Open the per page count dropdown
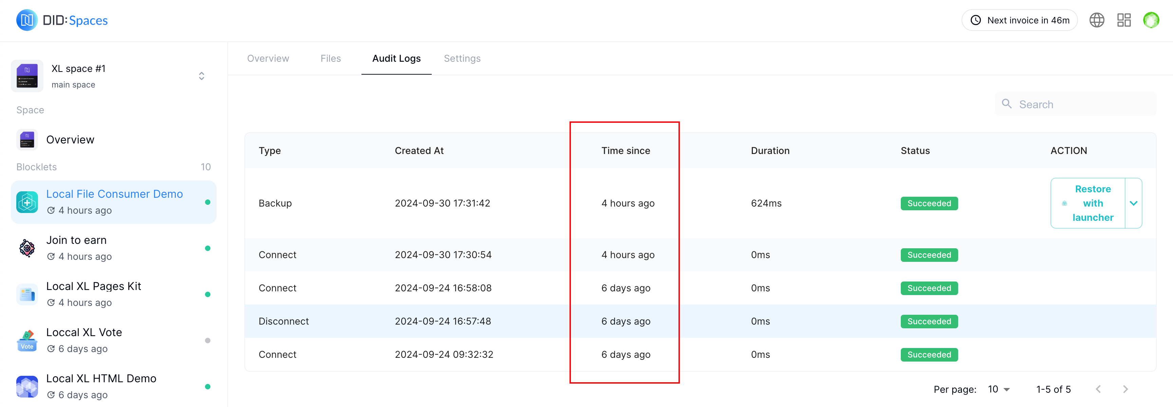1173x407 pixels. (x=999, y=389)
